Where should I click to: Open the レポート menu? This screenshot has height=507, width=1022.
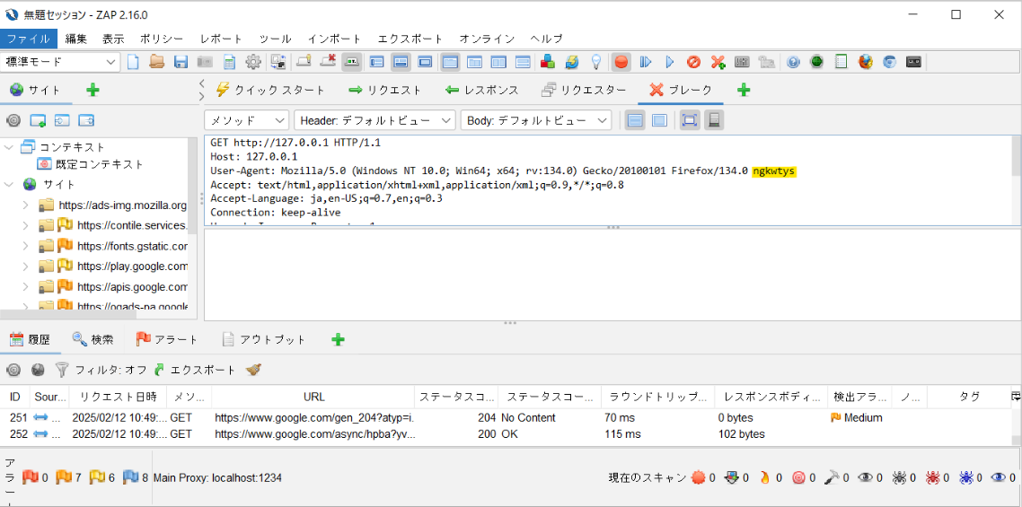[222, 39]
